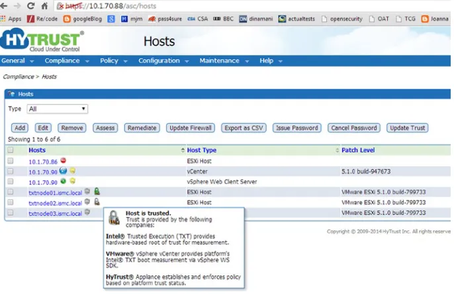Screen dimensions: 454x294
Task: Click the gray shield icon beside txtnode01
Action: click(87, 191)
